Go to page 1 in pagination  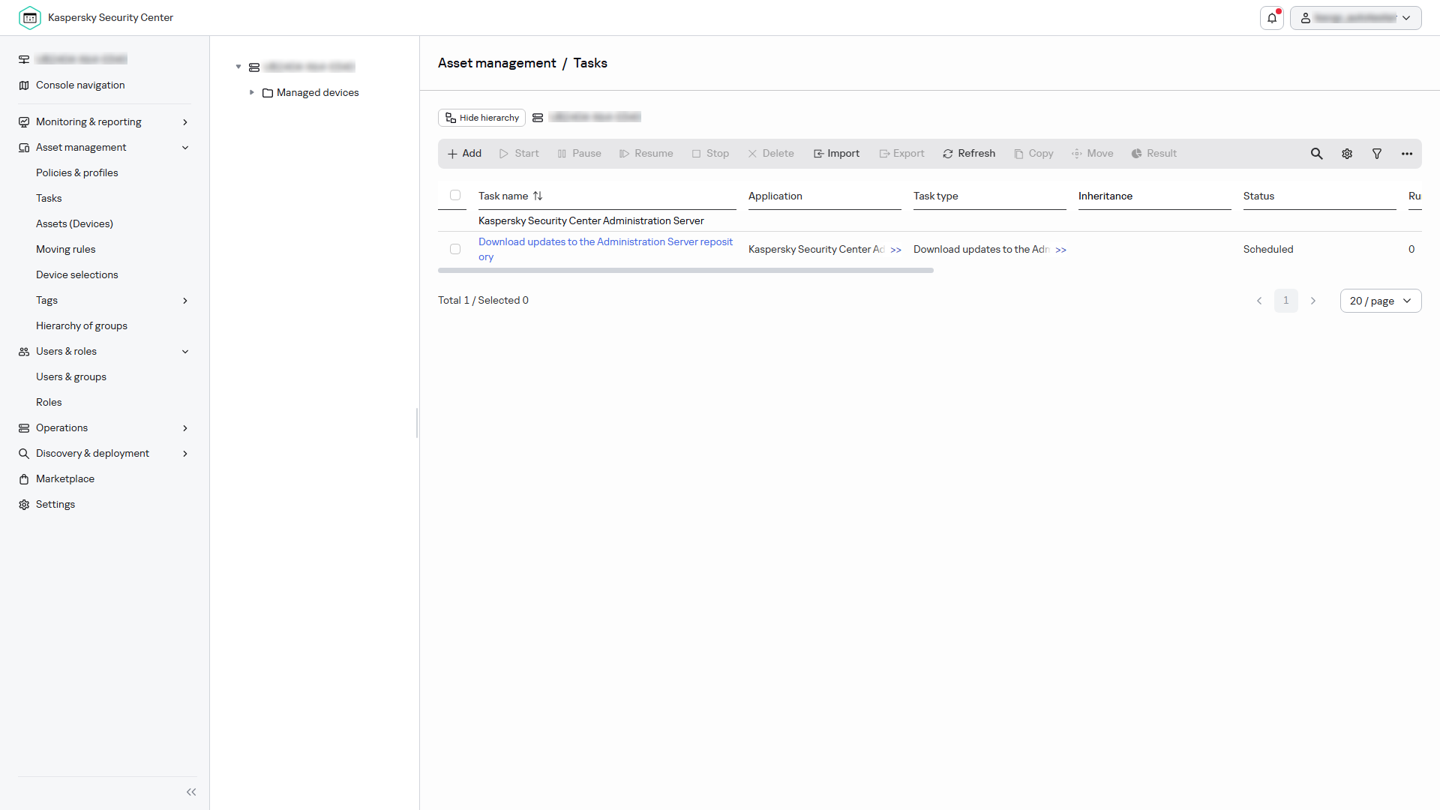pos(1286,301)
